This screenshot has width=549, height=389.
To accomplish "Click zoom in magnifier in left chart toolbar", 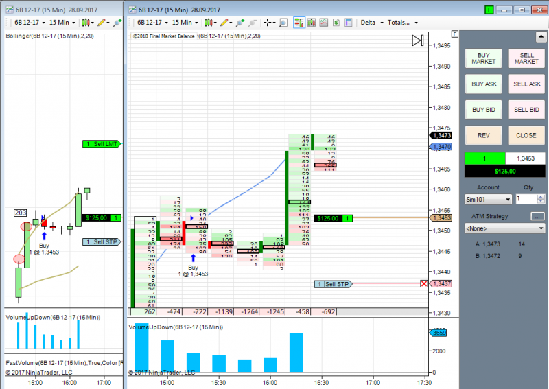I will coord(117,23).
